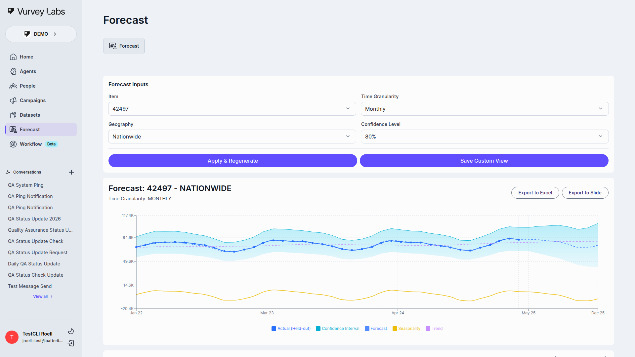Go to Campaigns
635x357 pixels.
(33, 100)
